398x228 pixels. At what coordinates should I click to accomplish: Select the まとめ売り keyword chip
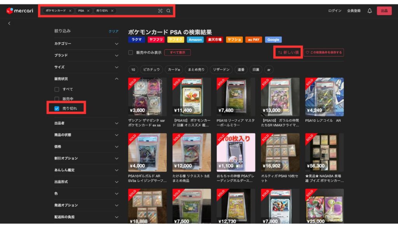[196, 70]
